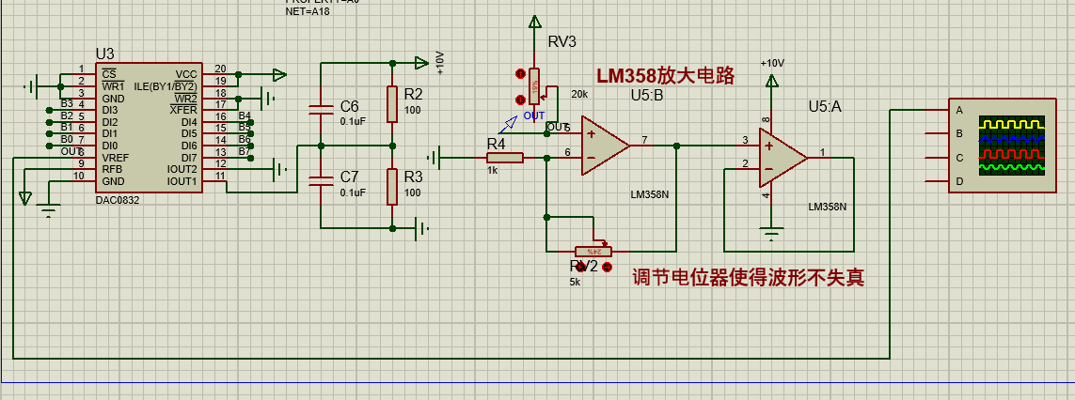Click oscilloscope channel C input pin
The width and height of the screenshot is (1075, 400).
[936, 158]
